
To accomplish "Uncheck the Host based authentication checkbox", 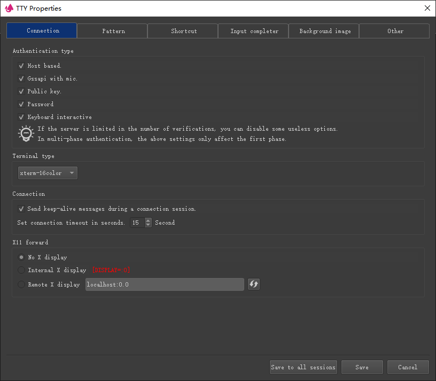I will coord(21,66).
